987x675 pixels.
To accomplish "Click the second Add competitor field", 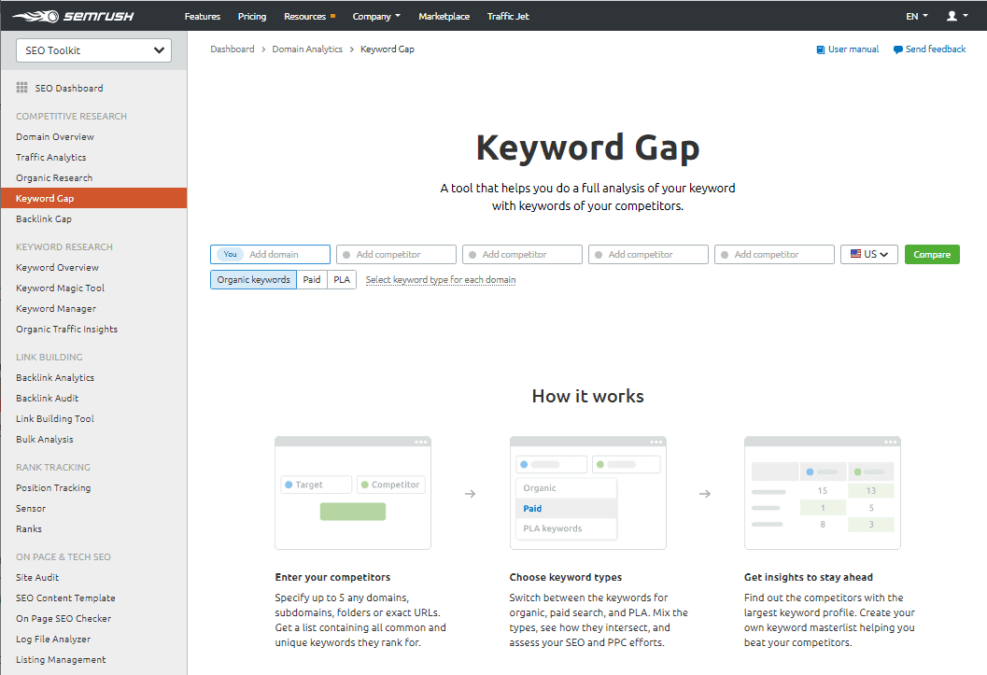I will pos(522,254).
